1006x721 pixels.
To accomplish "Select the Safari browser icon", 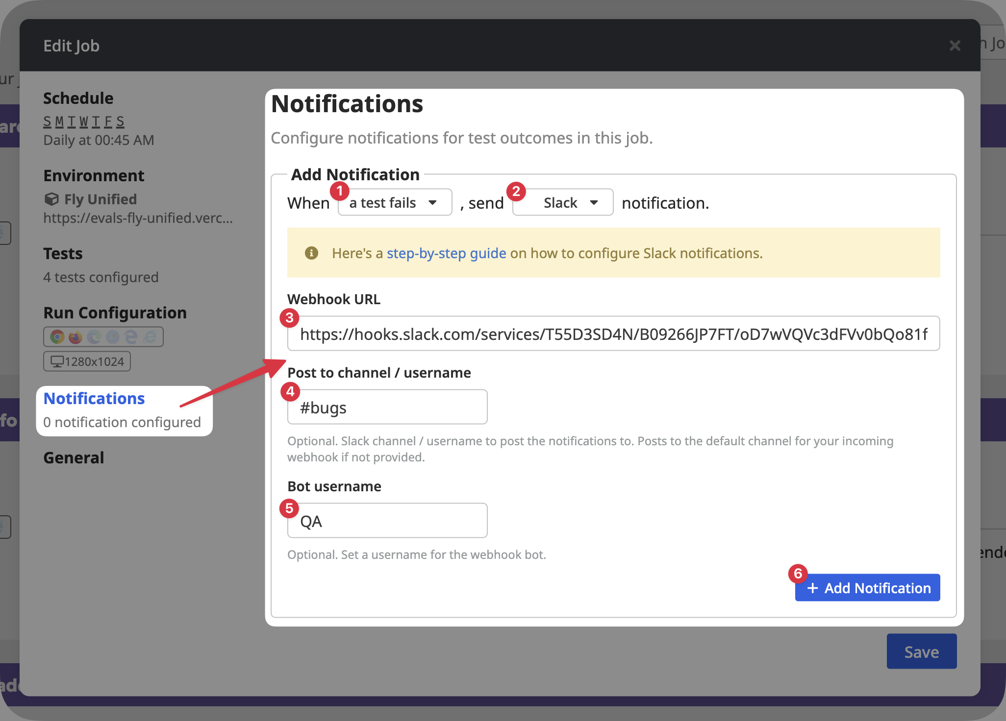I will pyautogui.click(x=112, y=336).
